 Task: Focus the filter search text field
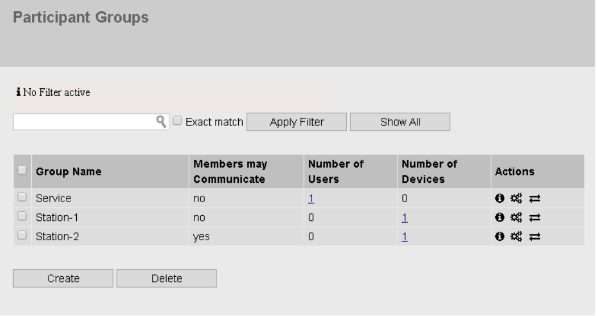[84, 121]
